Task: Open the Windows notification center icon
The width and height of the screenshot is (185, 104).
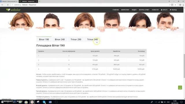Action: click(181, 102)
